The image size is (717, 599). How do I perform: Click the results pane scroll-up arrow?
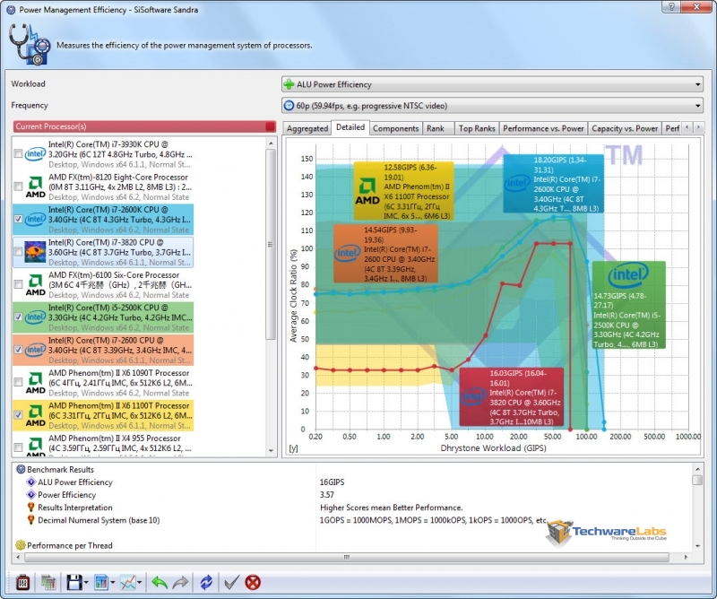[697, 469]
